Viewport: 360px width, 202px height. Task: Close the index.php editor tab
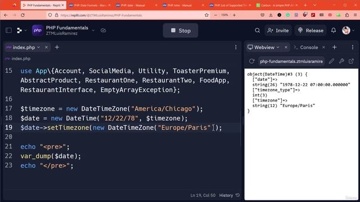click(x=46, y=47)
